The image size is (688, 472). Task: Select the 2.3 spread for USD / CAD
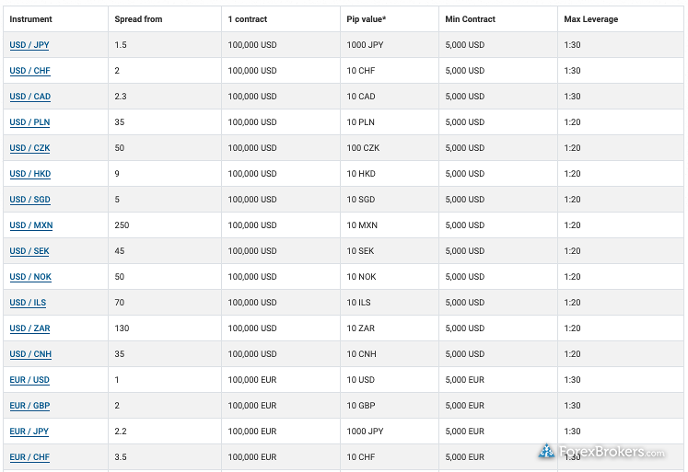click(x=121, y=97)
